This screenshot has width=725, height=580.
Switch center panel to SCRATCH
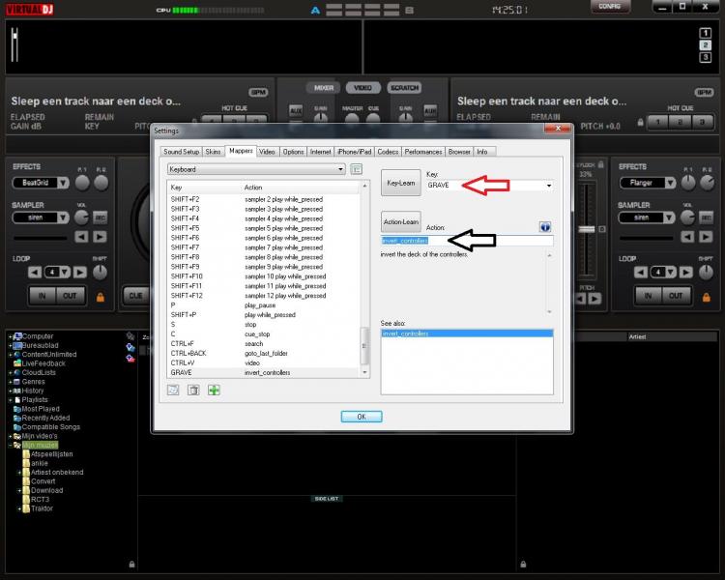coord(404,87)
